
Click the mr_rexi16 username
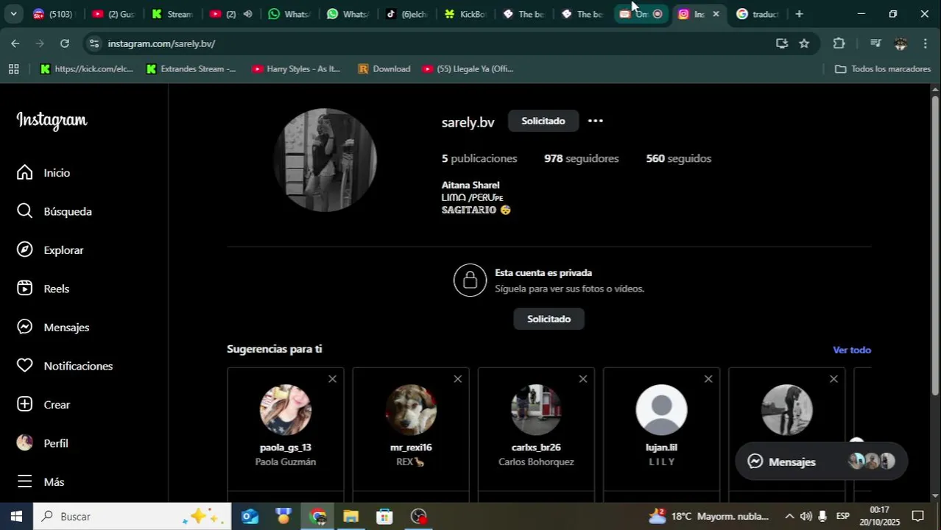[411, 448]
